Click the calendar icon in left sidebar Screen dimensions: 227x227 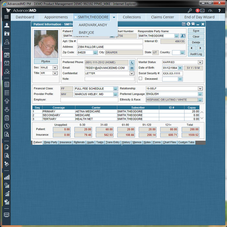pos(6,55)
